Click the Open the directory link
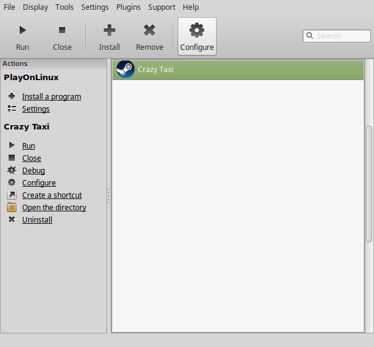374x347 pixels. pyautogui.click(x=54, y=208)
